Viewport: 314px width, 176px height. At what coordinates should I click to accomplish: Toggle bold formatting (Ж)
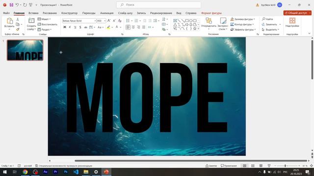click(64, 27)
